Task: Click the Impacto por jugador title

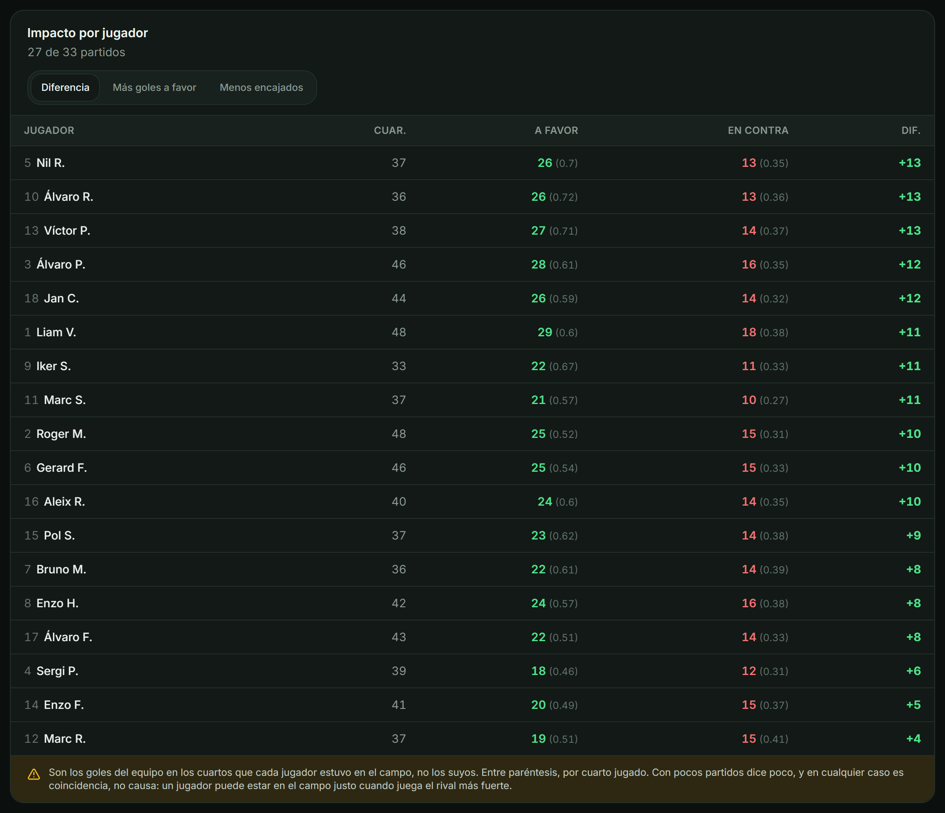Action: click(88, 33)
